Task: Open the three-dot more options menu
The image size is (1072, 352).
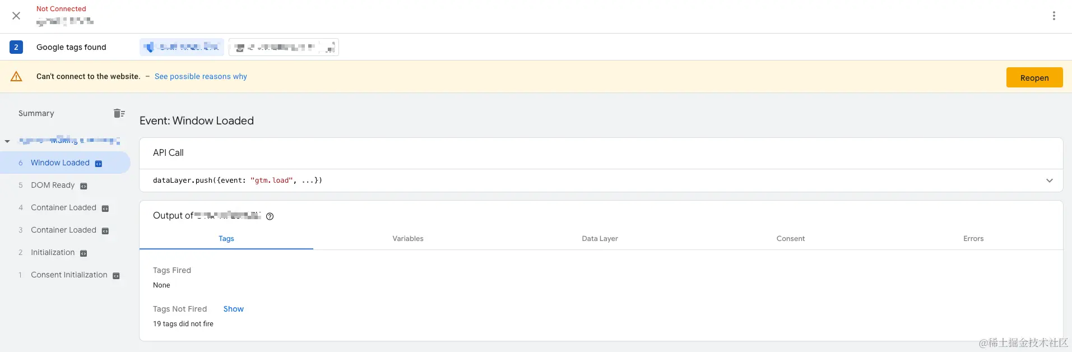Action: [x=1054, y=16]
